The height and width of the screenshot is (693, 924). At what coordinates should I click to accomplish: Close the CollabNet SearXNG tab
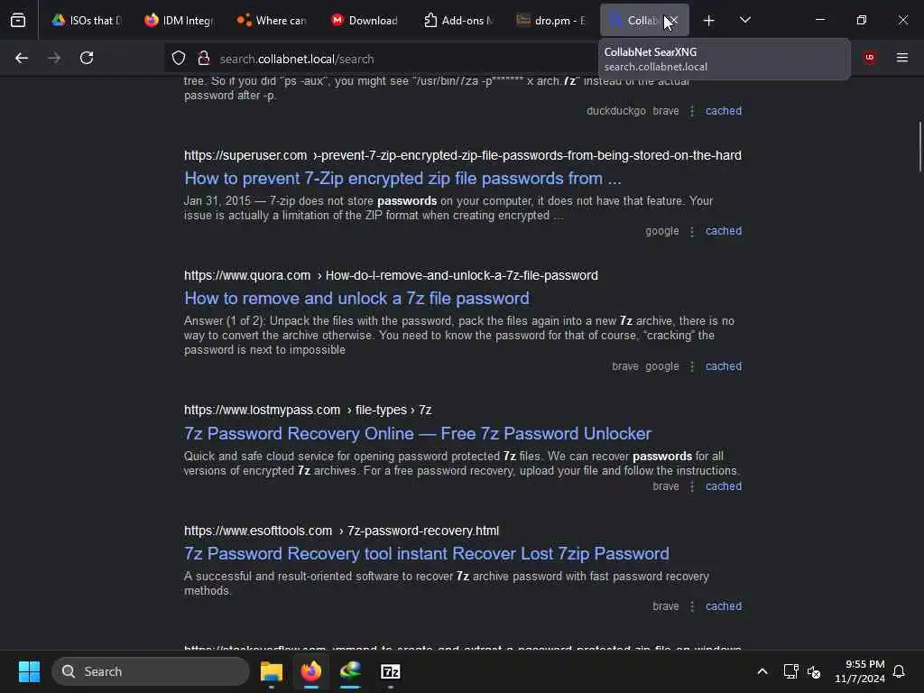[x=673, y=21]
